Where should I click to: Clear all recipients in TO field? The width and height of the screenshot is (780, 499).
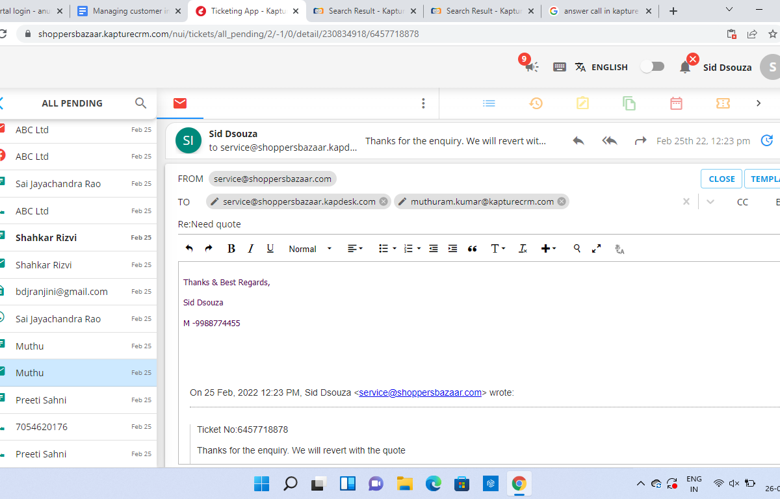pyautogui.click(x=686, y=201)
